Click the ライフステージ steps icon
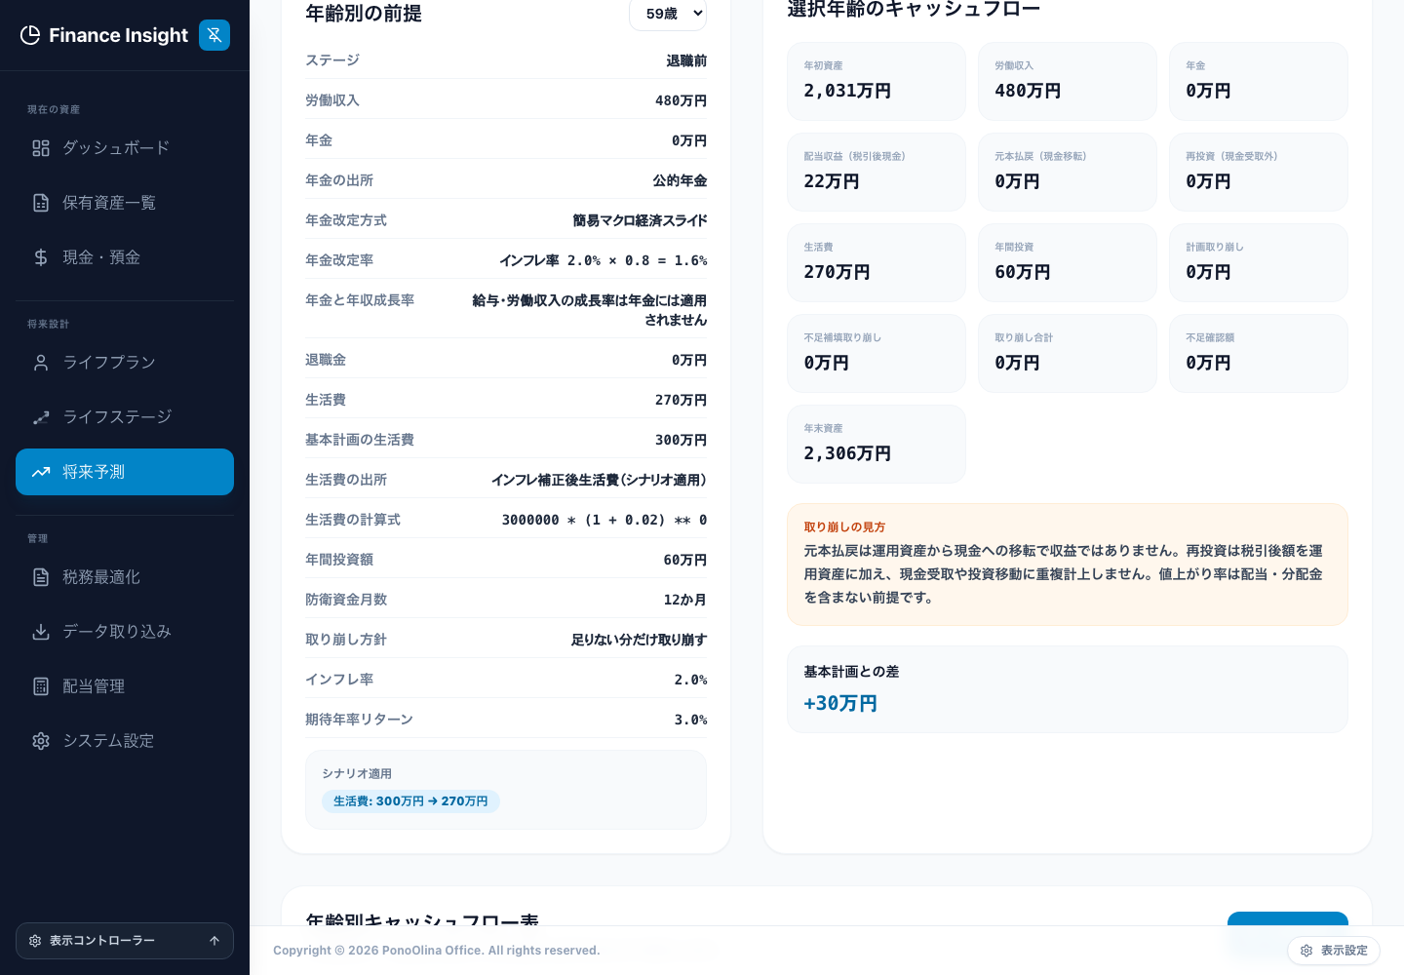The height and width of the screenshot is (975, 1404). click(x=41, y=417)
